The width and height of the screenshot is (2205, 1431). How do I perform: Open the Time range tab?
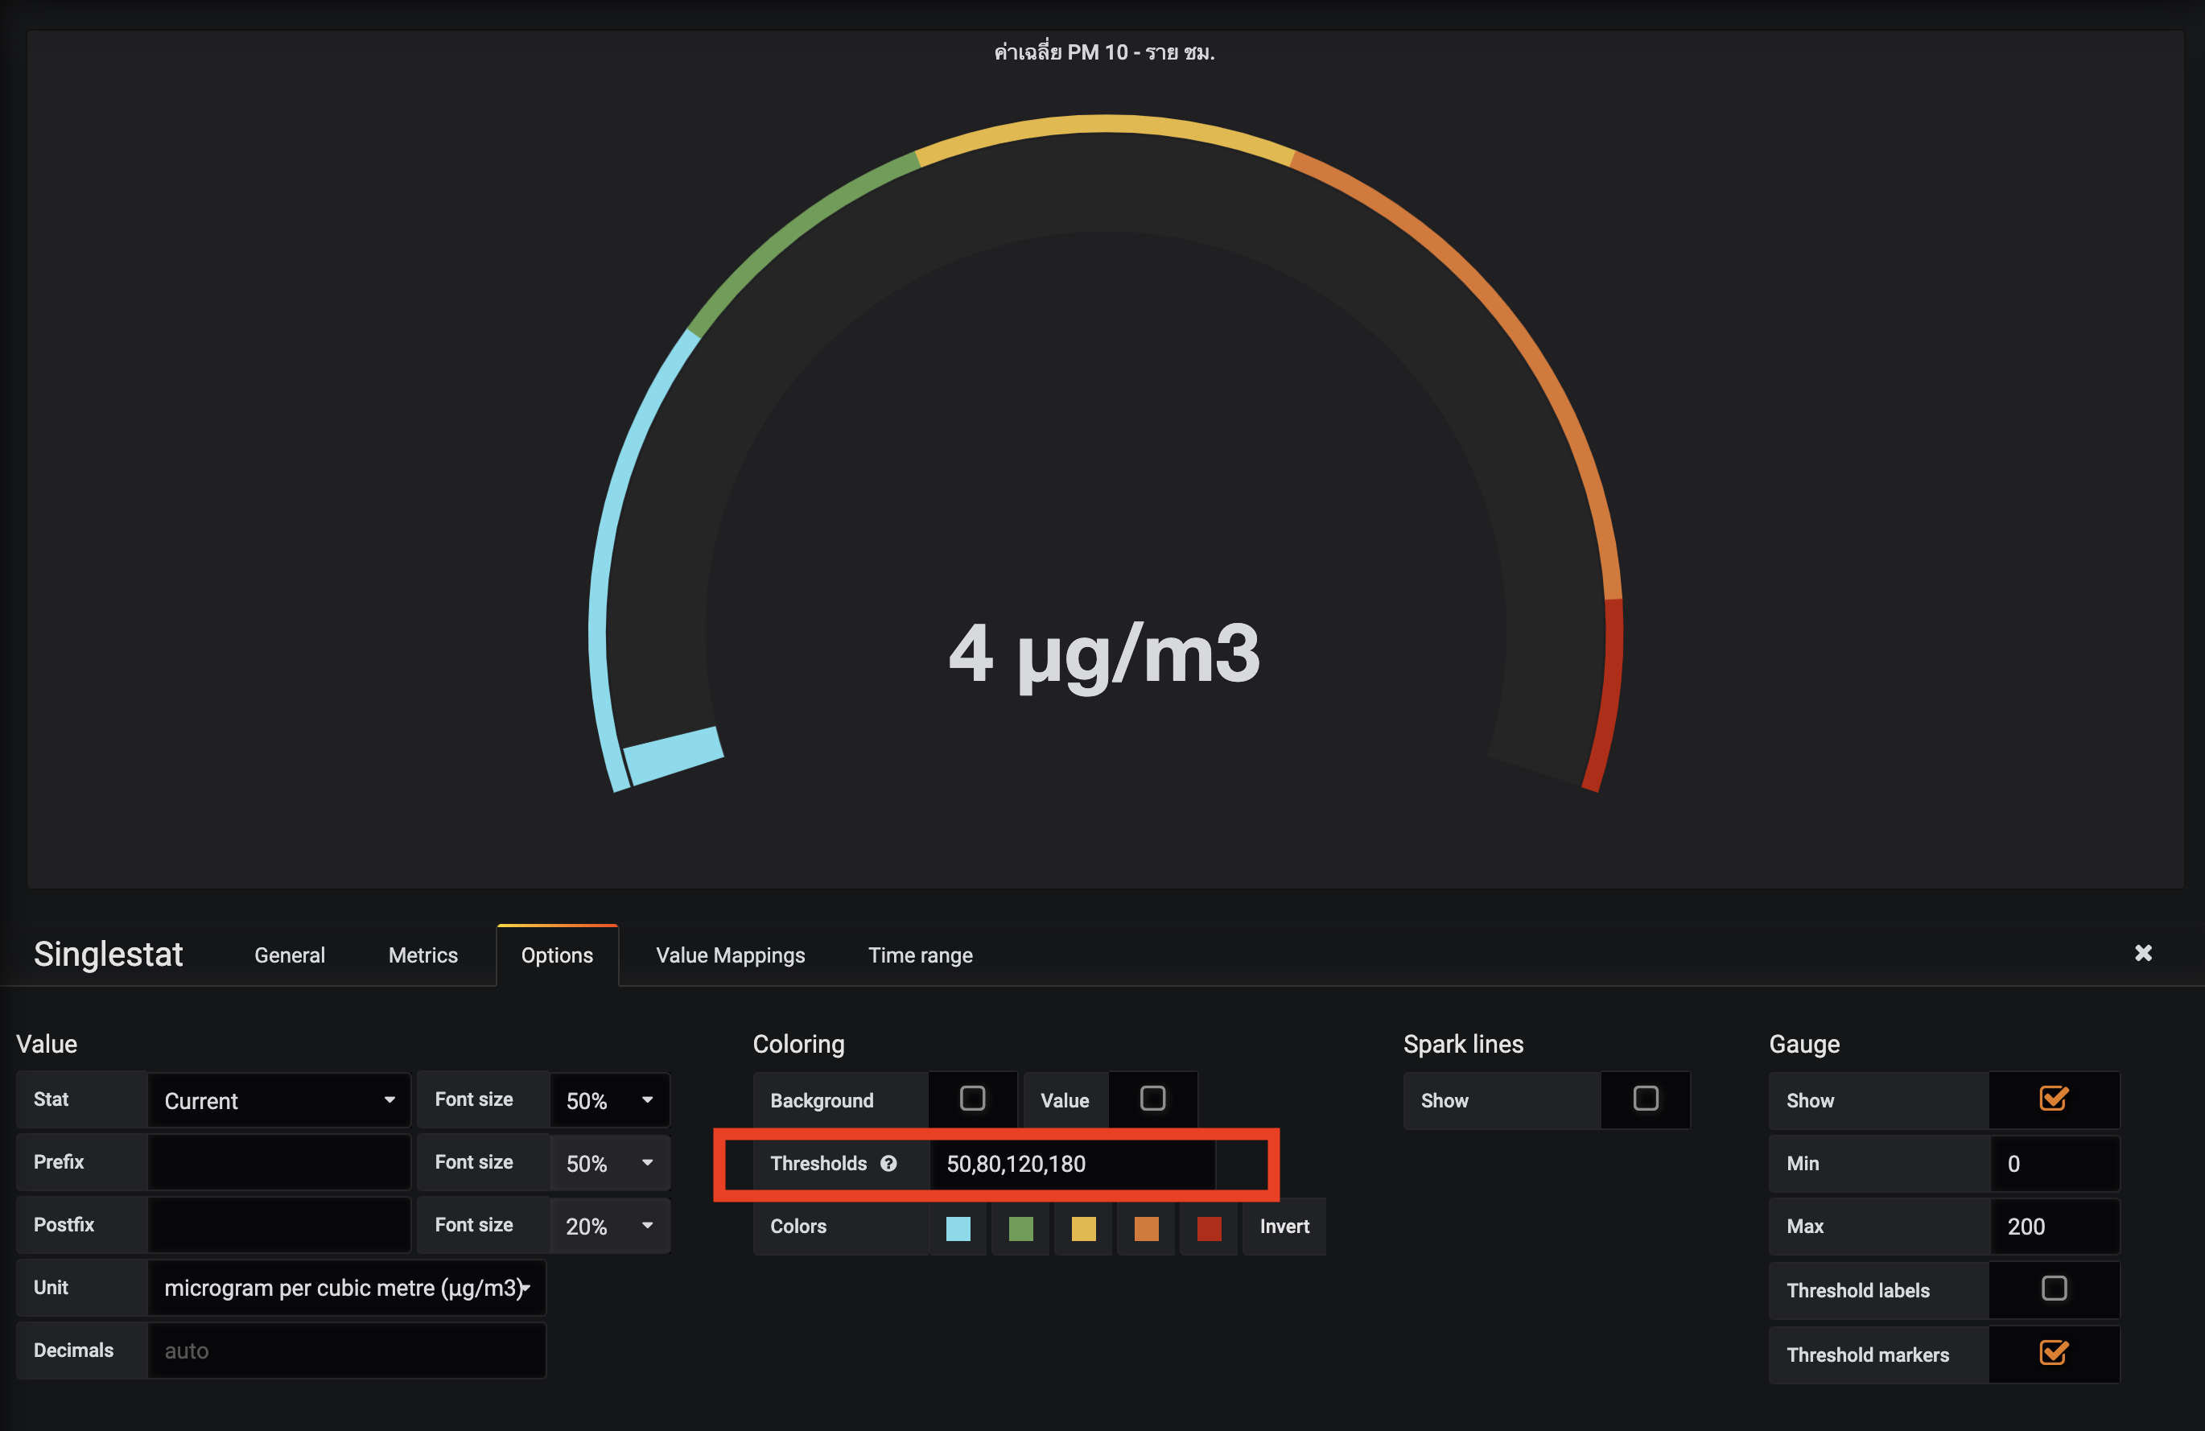920,955
